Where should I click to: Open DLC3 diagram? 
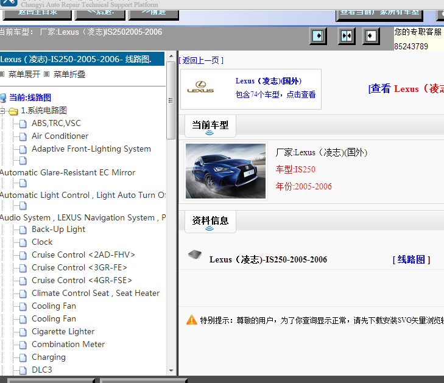[42, 370]
